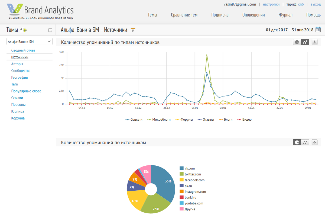
Task: Open Помощь menu item
Action: coord(314,15)
